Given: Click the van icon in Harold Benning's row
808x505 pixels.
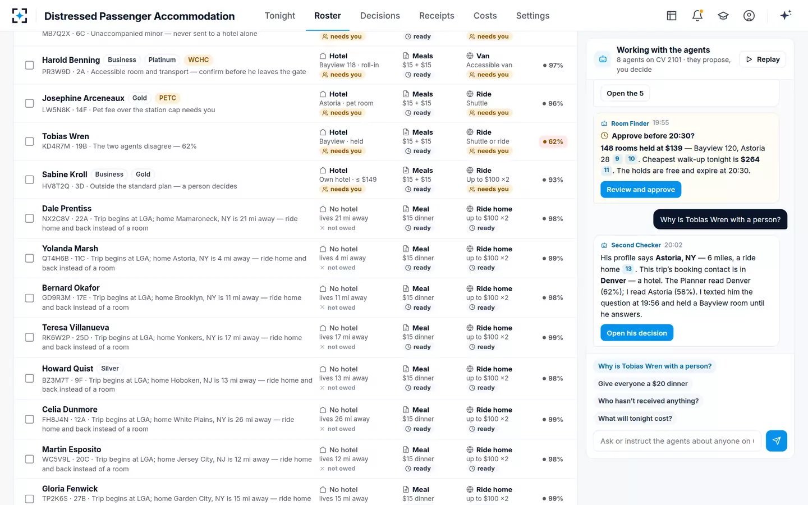Looking at the screenshot, I should [470, 56].
